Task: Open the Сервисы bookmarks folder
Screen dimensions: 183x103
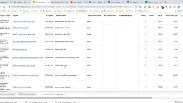Action: [x=24, y=11]
